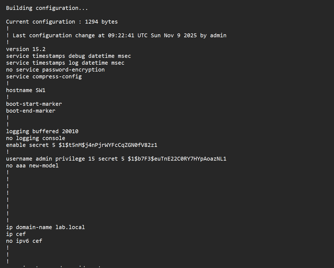The width and height of the screenshot is (334, 268).
Task: Click the 'logging buffered 20010' line
Action: (x=42, y=131)
